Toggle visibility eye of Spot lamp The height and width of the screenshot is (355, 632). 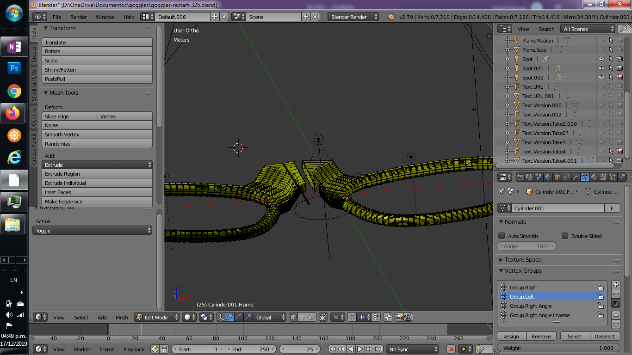tap(601, 59)
